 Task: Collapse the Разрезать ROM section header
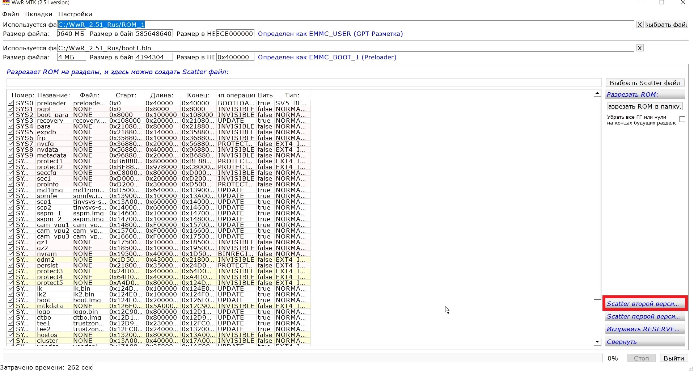(645, 94)
